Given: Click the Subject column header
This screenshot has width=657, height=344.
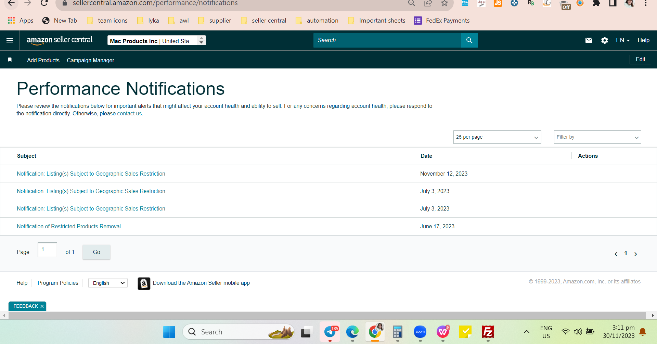Looking at the screenshot, I should (27, 156).
